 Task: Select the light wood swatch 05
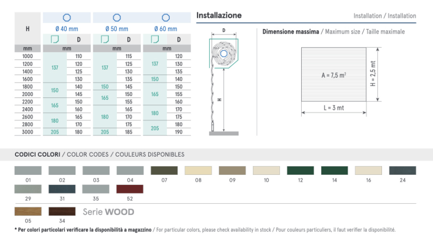point(28,211)
